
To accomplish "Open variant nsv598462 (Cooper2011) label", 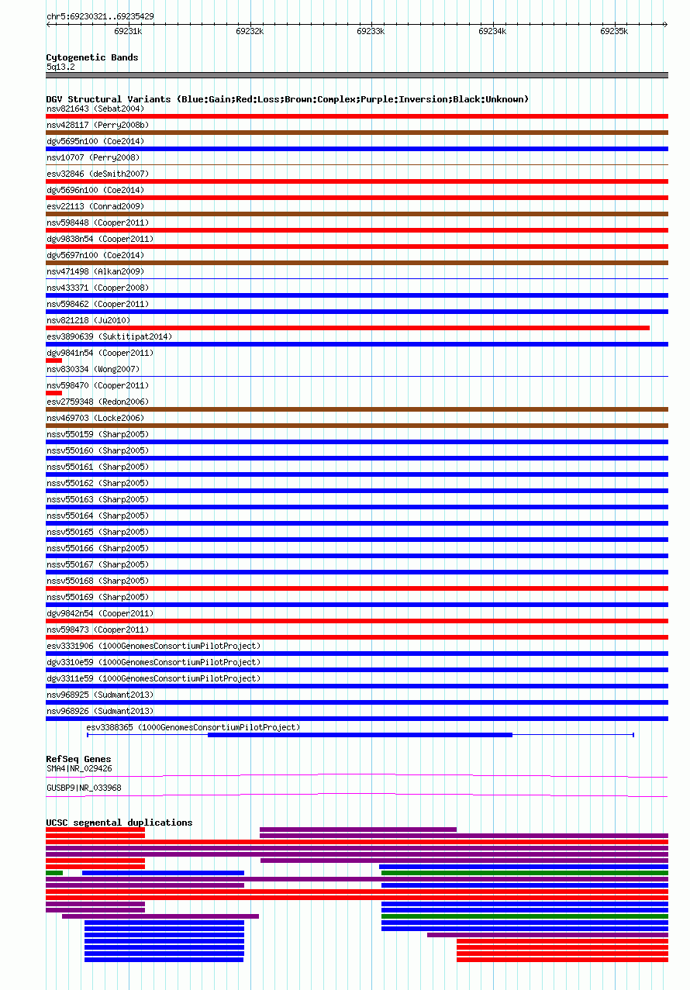I will coord(98,304).
